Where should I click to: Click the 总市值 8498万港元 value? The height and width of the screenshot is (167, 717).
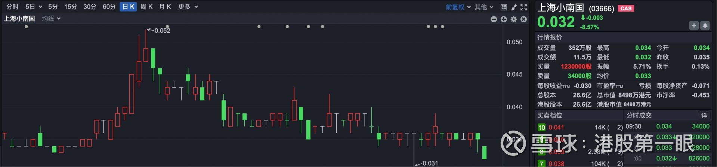[634, 95]
